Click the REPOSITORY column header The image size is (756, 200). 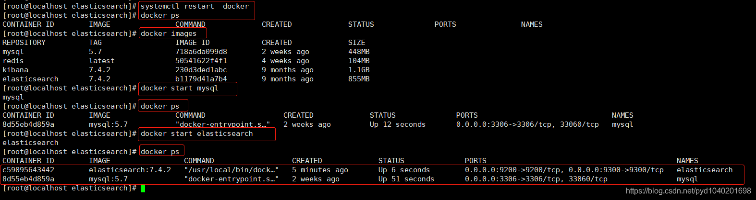pyautogui.click(x=24, y=43)
